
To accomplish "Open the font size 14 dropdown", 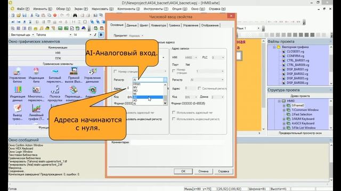I will (x=91, y=34).
